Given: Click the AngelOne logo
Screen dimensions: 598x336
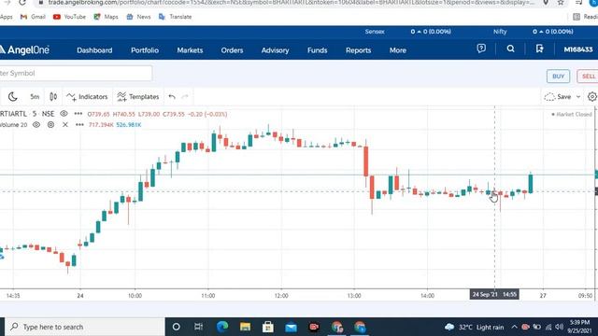Looking at the screenshot, I should coord(24,49).
